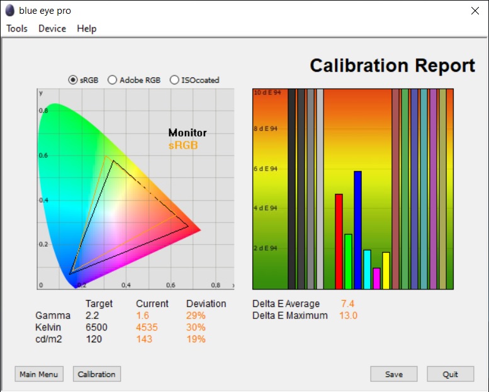Click the blue eye pro title bar icon

pos(10,11)
